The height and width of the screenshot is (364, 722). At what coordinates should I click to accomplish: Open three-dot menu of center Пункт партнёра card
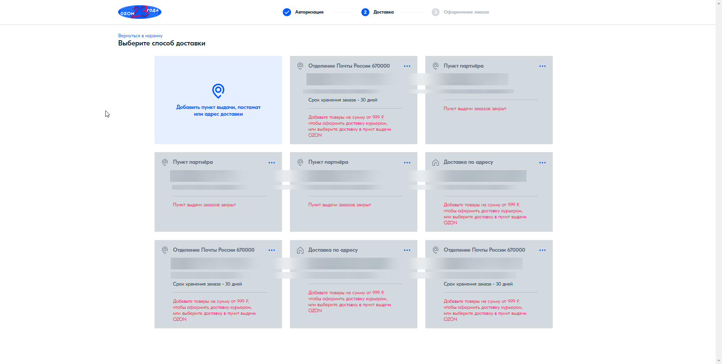click(x=407, y=163)
